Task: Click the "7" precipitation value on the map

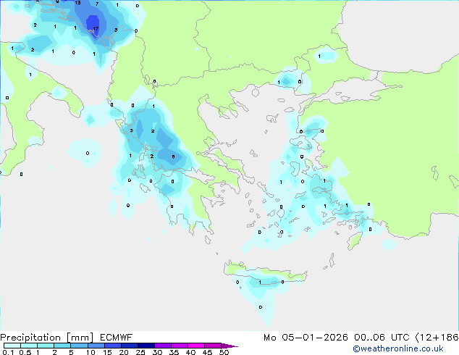Action: [97, 4]
